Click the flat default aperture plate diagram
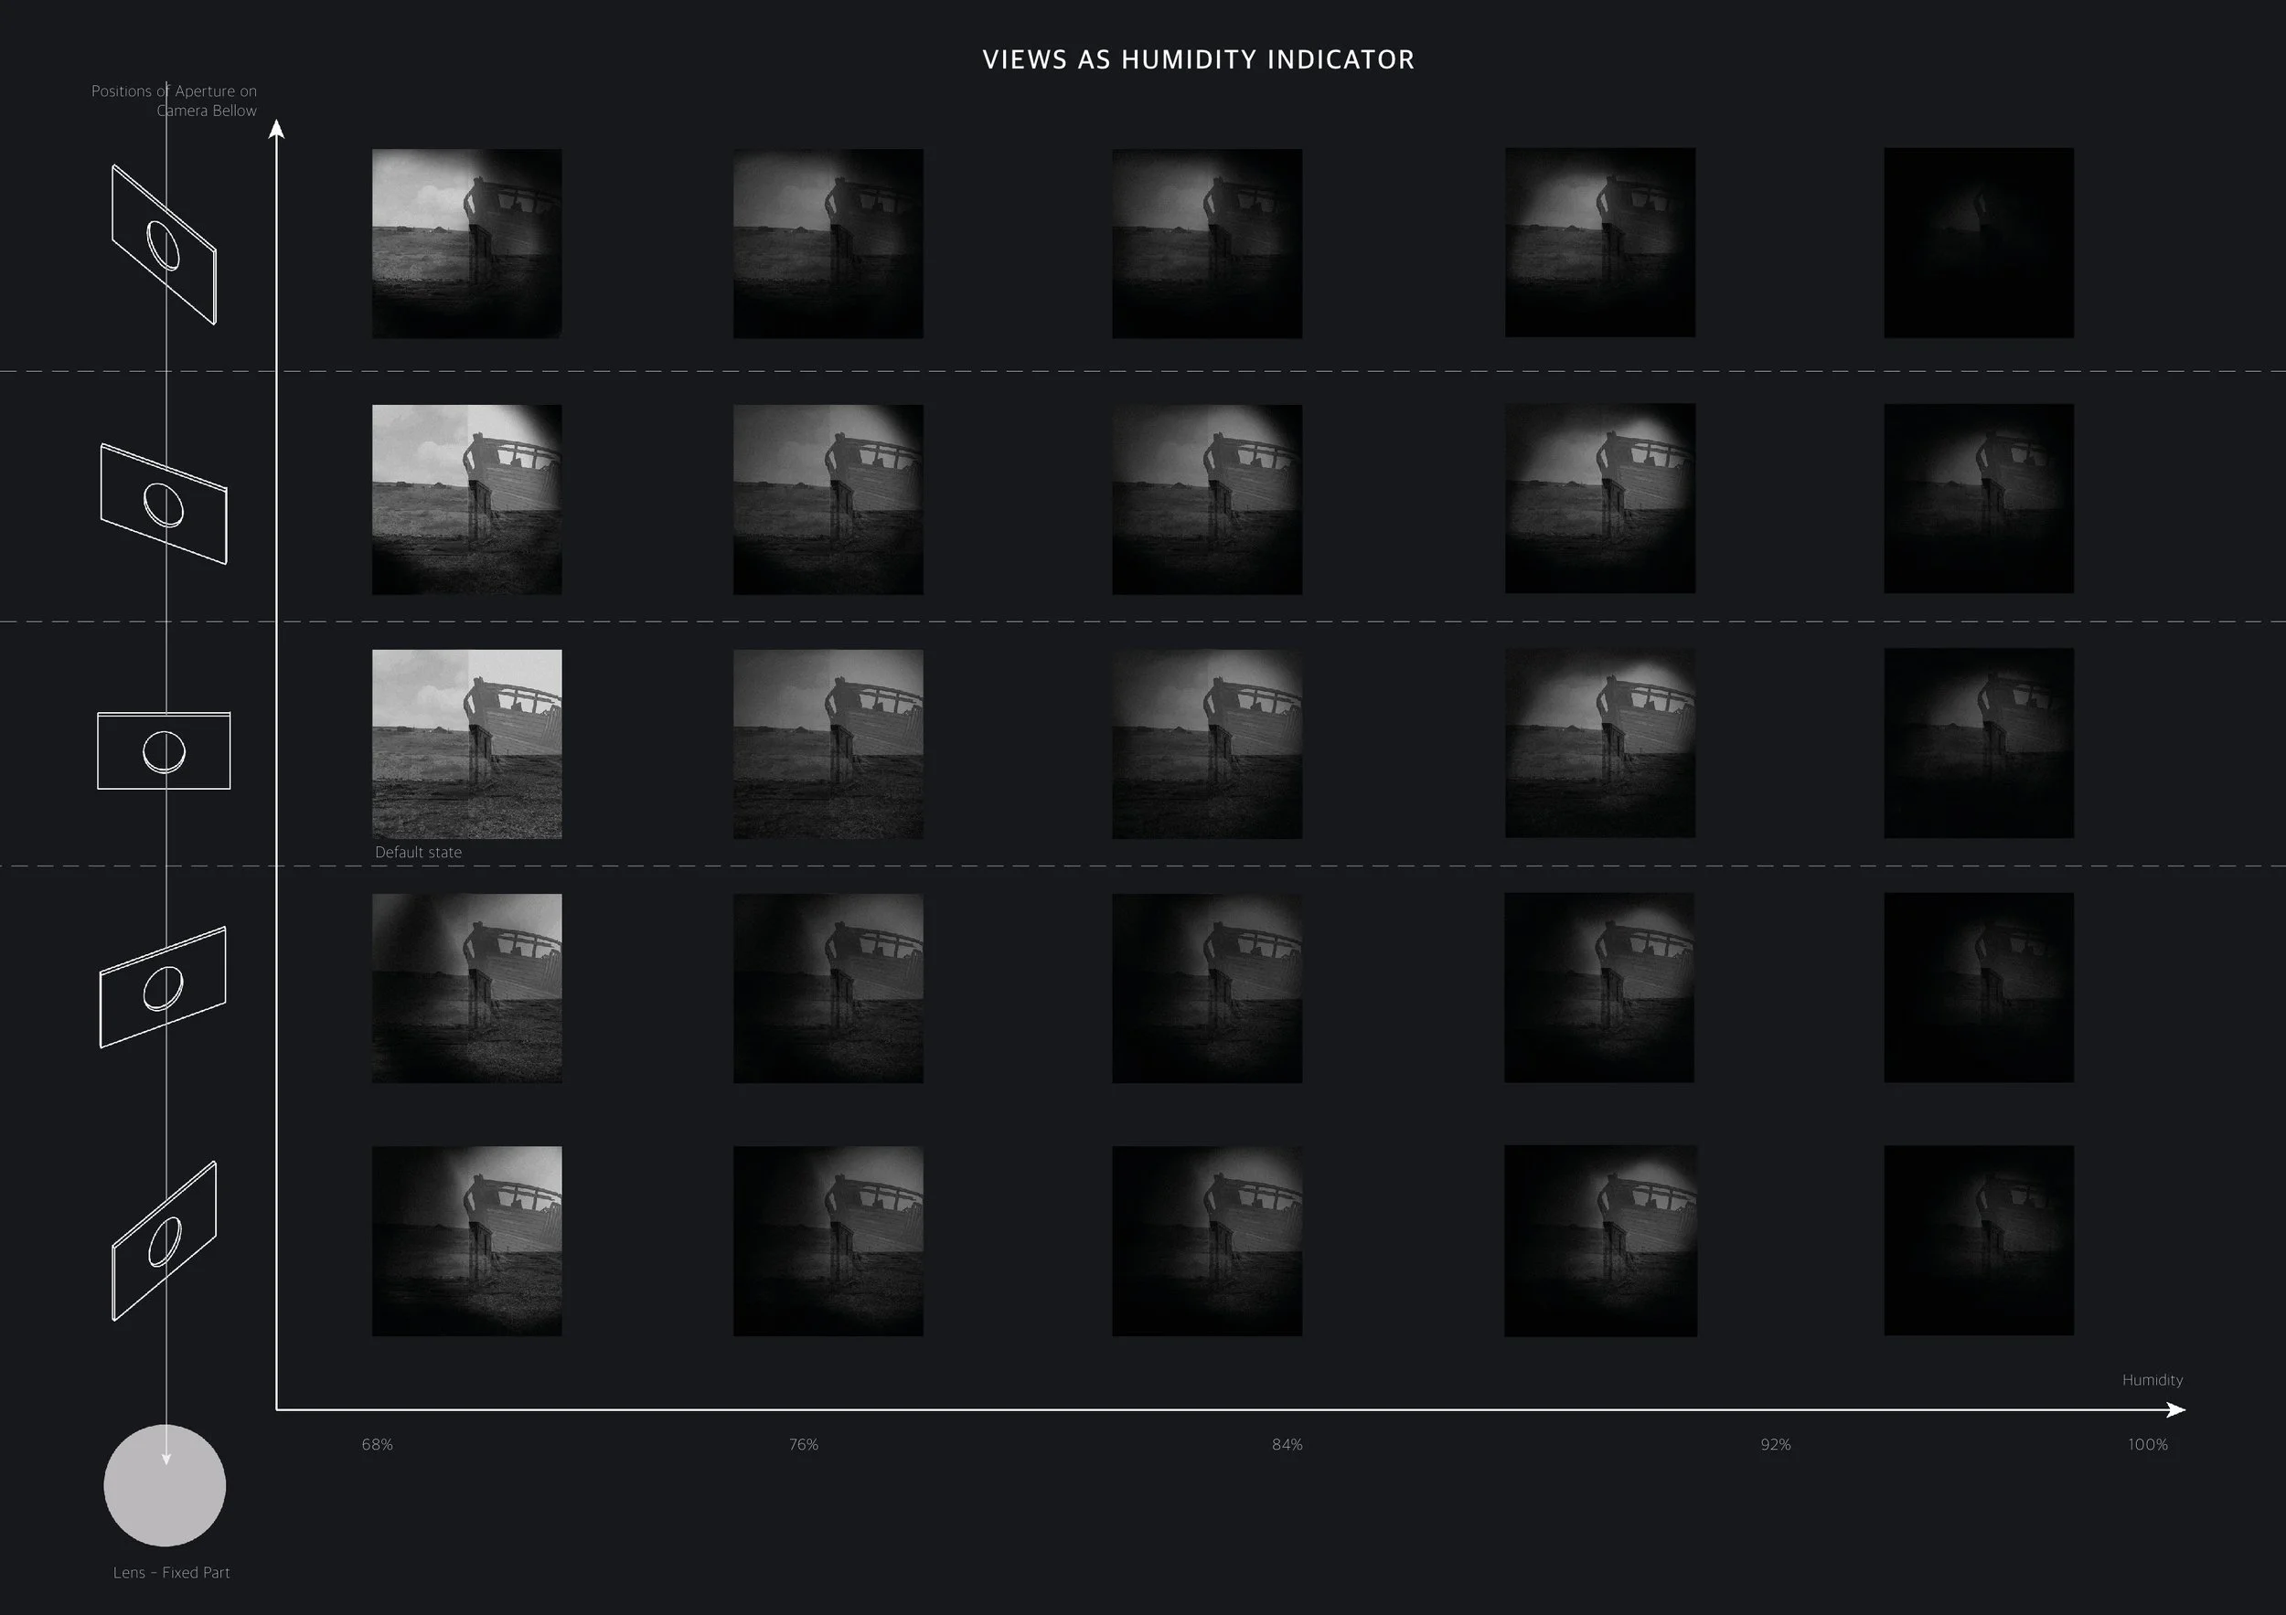Image resolution: width=2286 pixels, height=1615 pixels. [x=165, y=751]
